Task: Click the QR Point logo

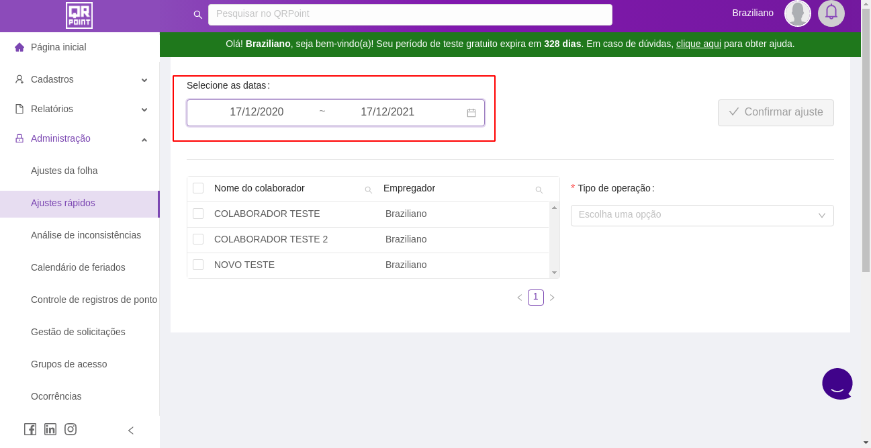Action: coord(79,15)
